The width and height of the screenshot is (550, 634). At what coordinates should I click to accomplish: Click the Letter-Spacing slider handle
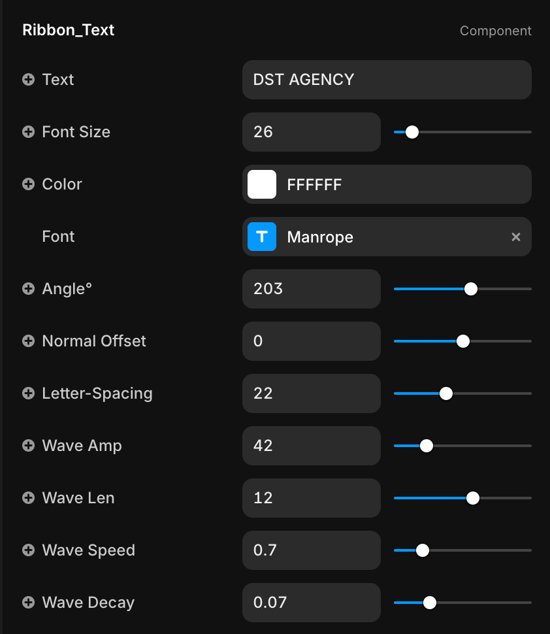click(x=446, y=393)
